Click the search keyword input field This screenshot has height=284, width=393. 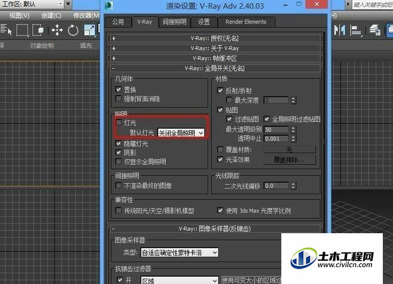(x=373, y=5)
